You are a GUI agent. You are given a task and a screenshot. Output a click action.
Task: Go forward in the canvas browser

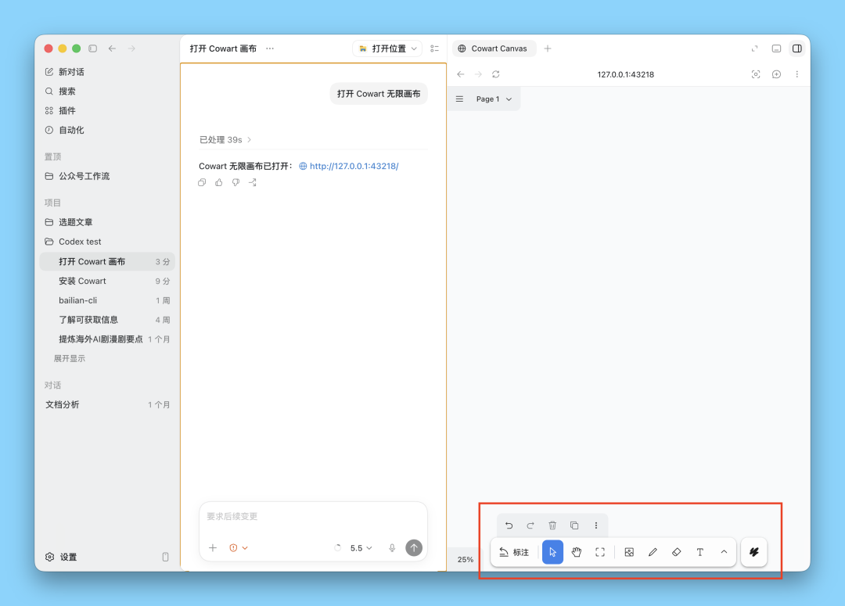coord(478,74)
